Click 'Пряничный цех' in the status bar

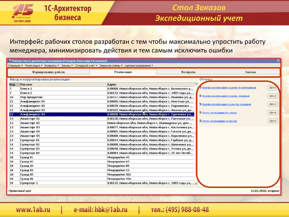(x=20, y=191)
